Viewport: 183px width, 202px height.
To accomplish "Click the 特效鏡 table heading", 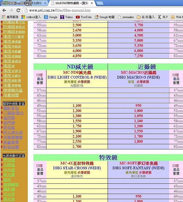I will click(x=108, y=158).
